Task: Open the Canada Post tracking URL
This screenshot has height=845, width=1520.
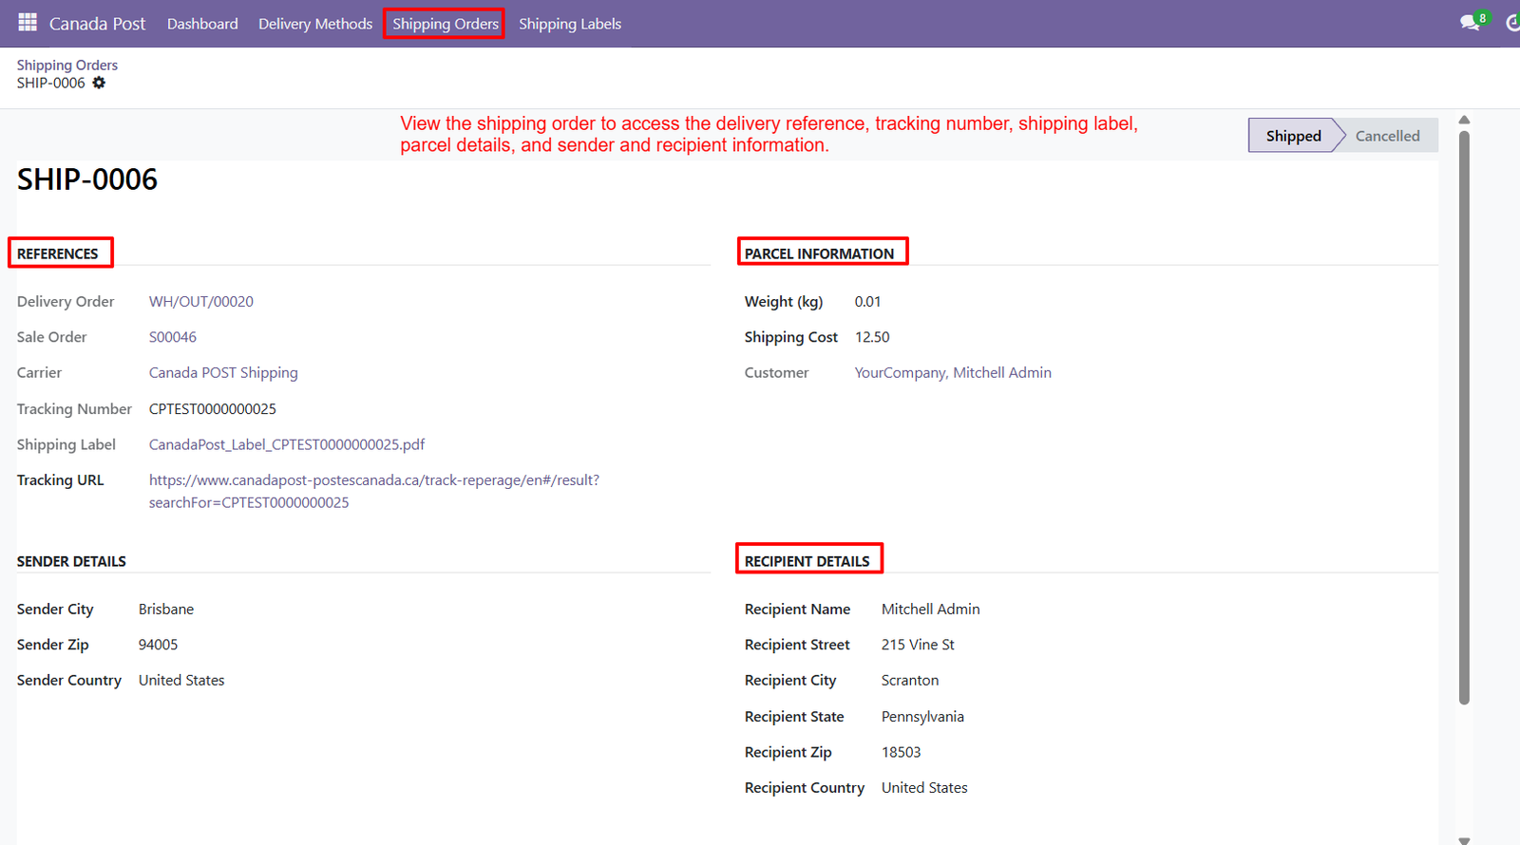Action: (374, 491)
